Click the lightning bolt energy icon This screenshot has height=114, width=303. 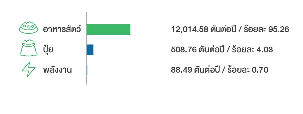click(28, 69)
